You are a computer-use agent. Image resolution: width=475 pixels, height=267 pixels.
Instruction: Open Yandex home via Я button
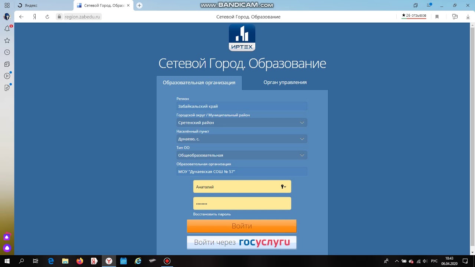tap(34, 17)
